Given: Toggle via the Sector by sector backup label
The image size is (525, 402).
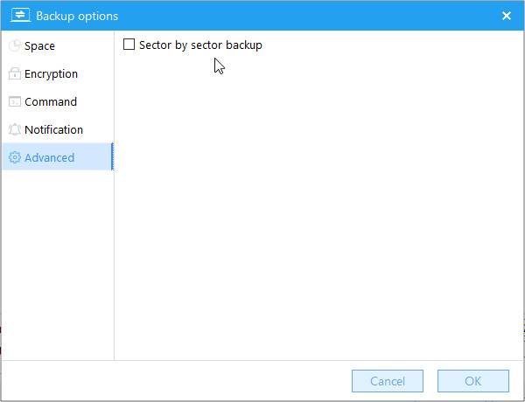Looking at the screenshot, I should coord(200,45).
